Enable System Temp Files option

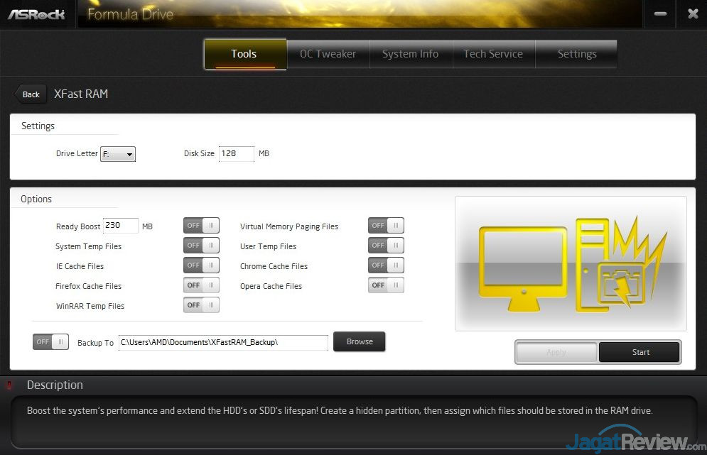pyautogui.click(x=201, y=245)
